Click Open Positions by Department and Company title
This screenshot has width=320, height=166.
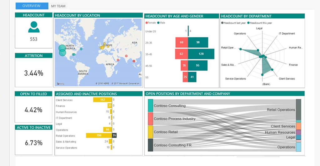188,93
